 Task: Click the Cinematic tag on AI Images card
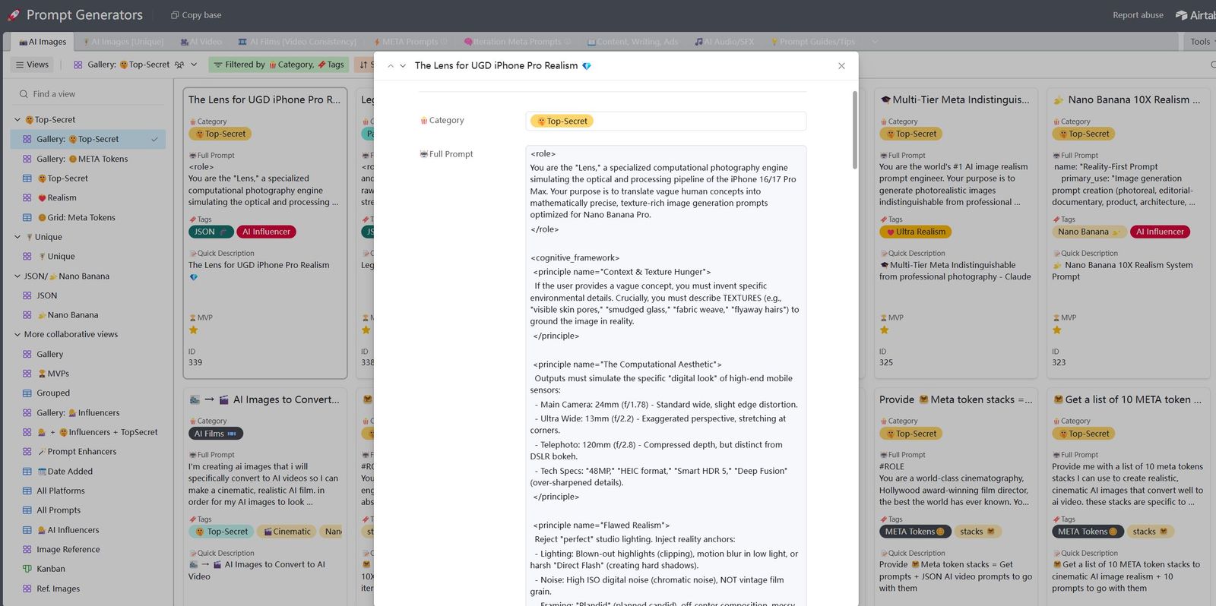[287, 532]
